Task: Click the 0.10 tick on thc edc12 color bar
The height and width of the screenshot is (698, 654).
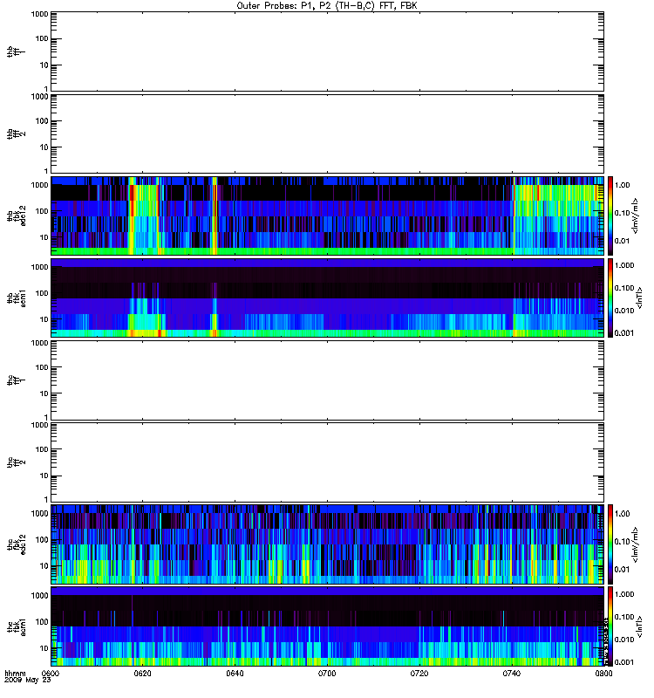Action: (x=623, y=542)
